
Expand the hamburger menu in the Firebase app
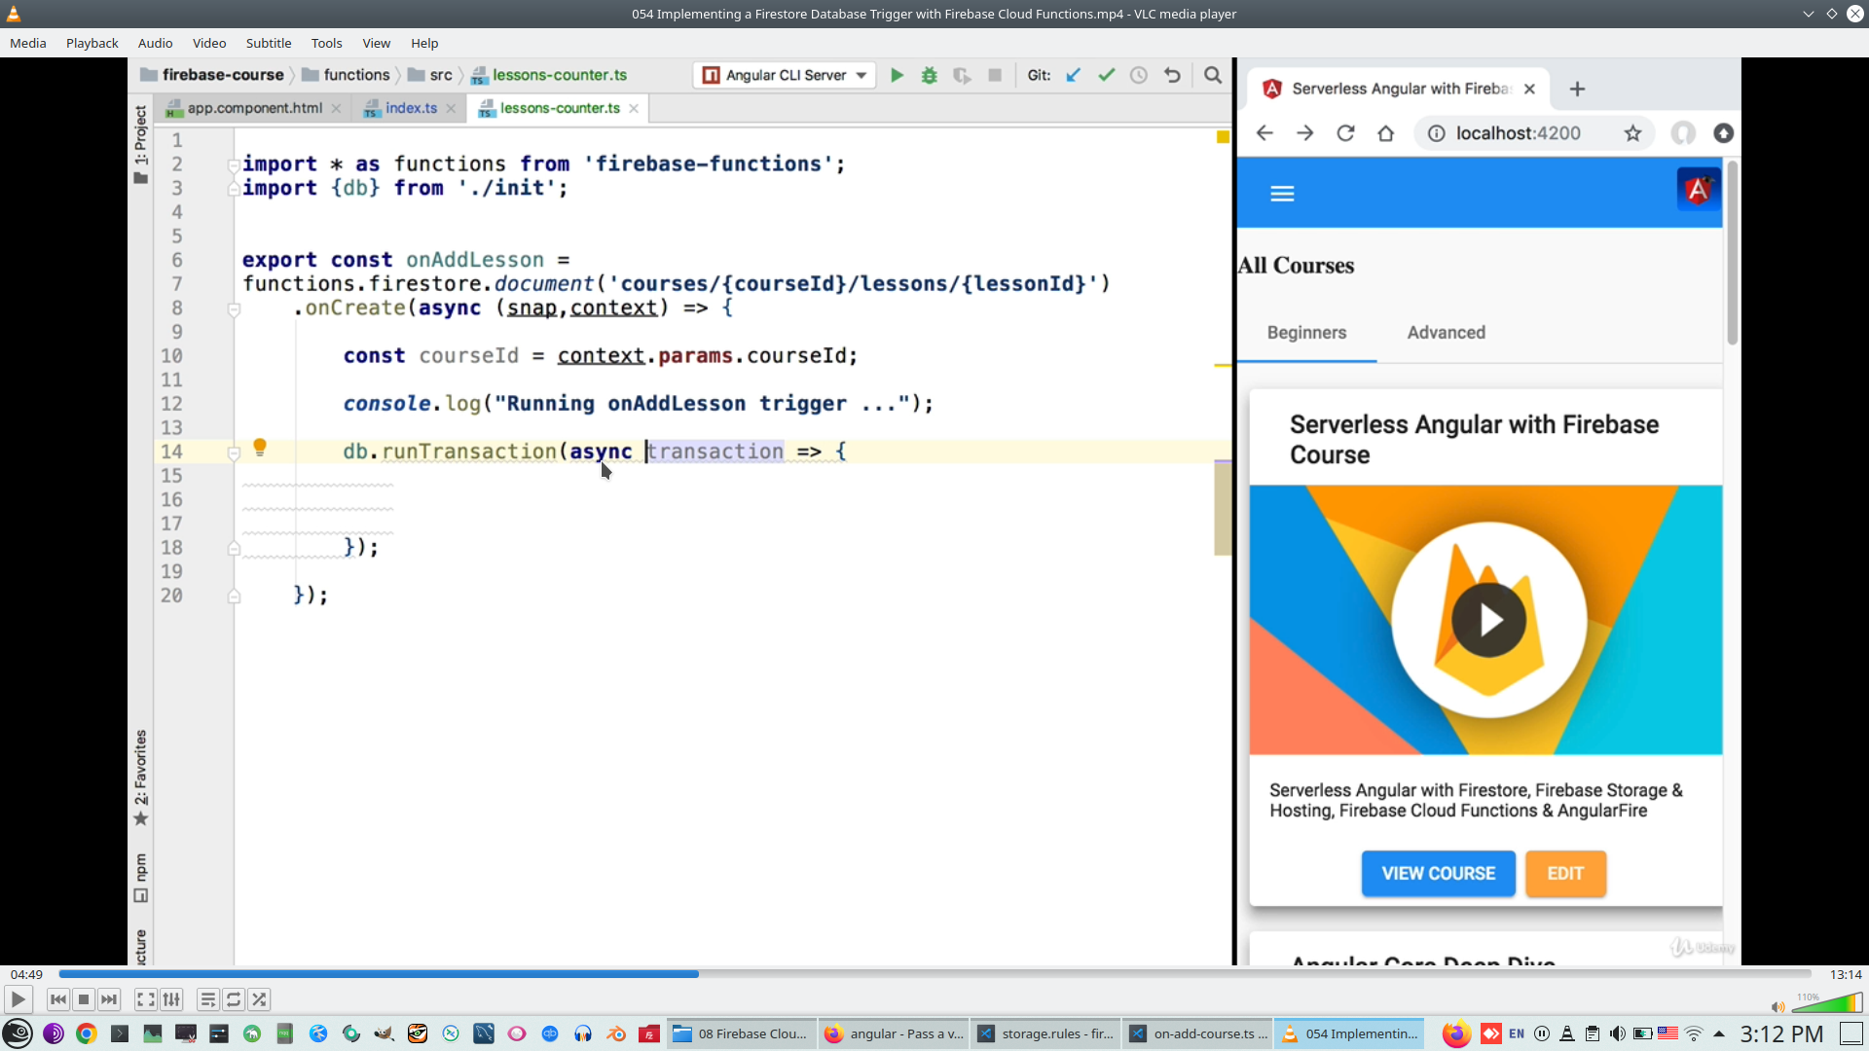point(1282,193)
